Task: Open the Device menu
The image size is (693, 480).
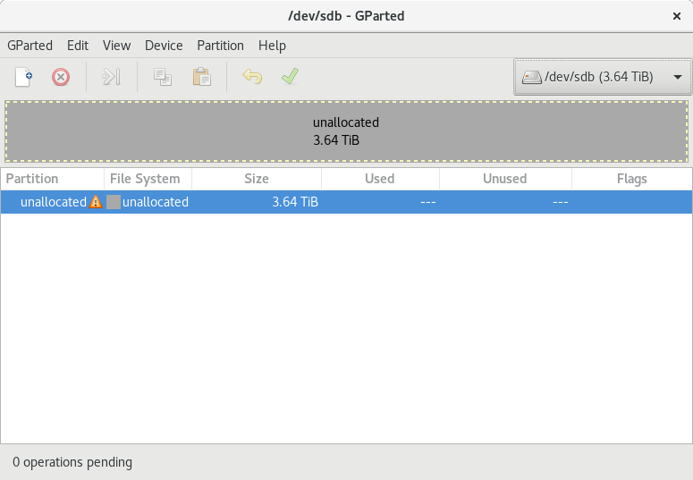Action: point(164,46)
